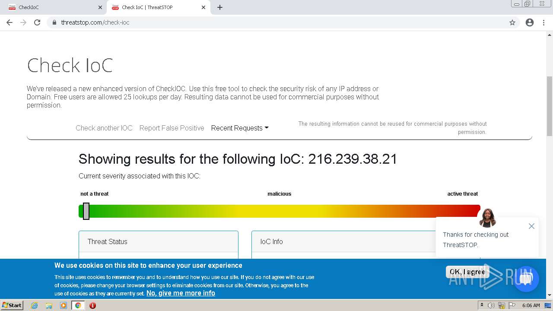Open 'No, give me more info' link
The image size is (553, 311).
[181, 293]
